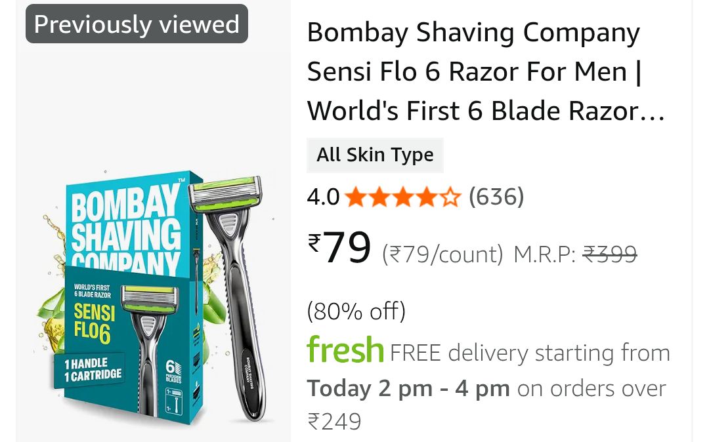Click the struck-through M.R.P. ₹399 price
Image resolution: width=709 pixels, height=442 pixels.
(609, 254)
